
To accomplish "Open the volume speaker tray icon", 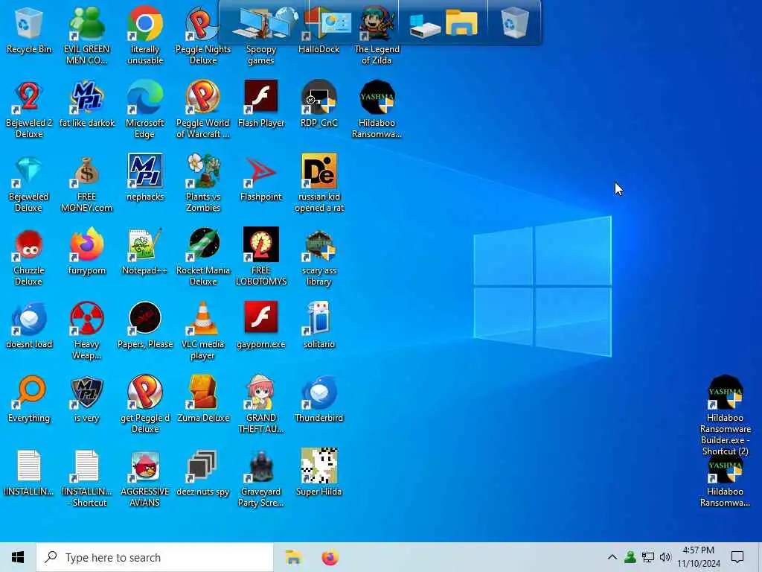I will (x=665, y=557).
